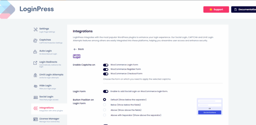Click the Hide Login crossed-eye icon

[35, 86]
